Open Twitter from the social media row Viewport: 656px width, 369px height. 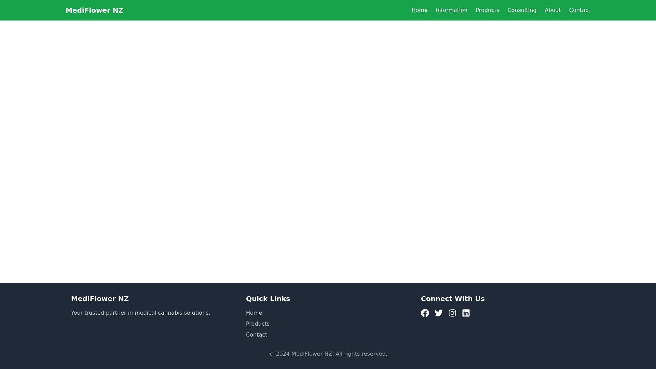tap(439, 313)
